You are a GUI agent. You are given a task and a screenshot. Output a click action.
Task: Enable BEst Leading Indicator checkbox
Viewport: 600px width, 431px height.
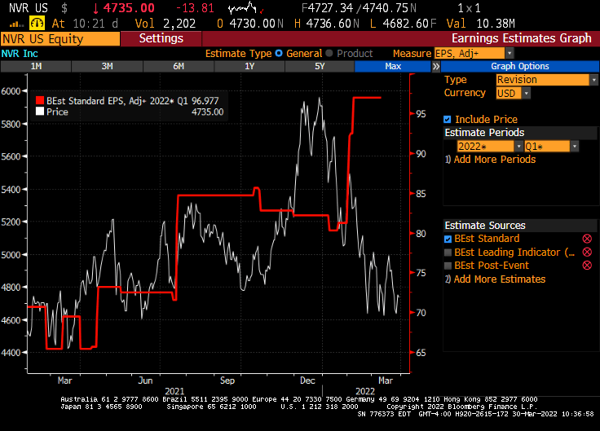[x=448, y=253]
